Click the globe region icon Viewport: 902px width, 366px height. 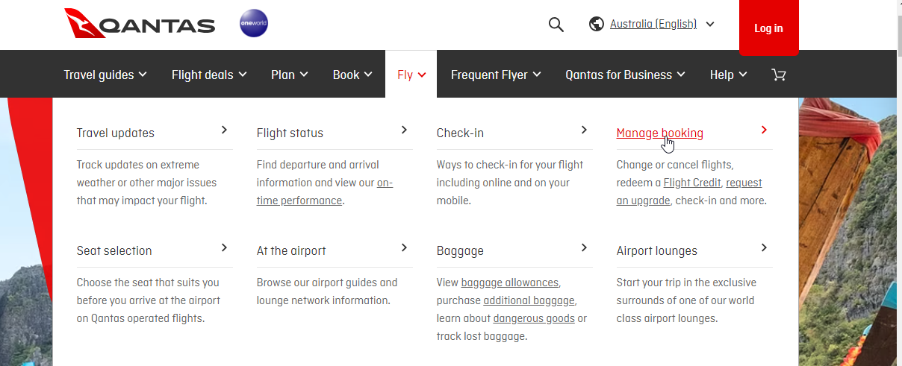(x=596, y=25)
